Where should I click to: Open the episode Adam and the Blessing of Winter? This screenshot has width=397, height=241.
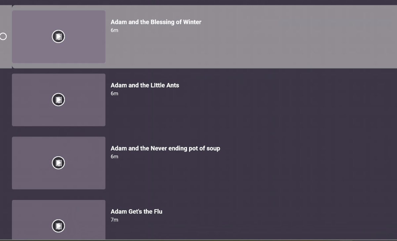(x=156, y=22)
